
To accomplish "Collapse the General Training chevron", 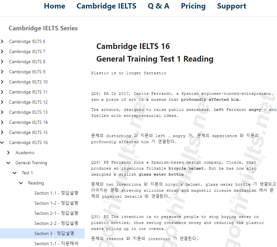I will [x=8, y=163].
